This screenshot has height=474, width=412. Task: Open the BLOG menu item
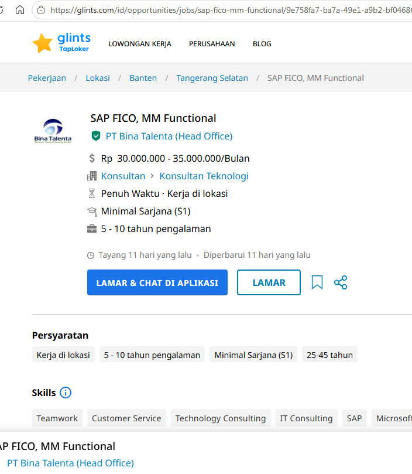coord(262,44)
